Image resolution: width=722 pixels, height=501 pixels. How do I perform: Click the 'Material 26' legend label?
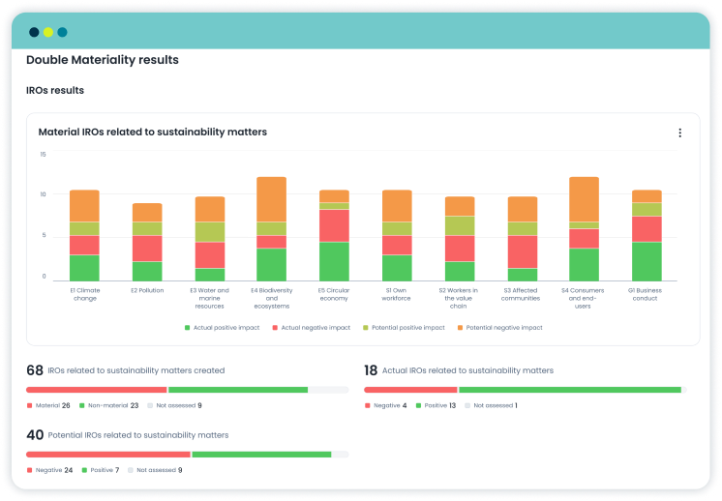click(x=48, y=405)
